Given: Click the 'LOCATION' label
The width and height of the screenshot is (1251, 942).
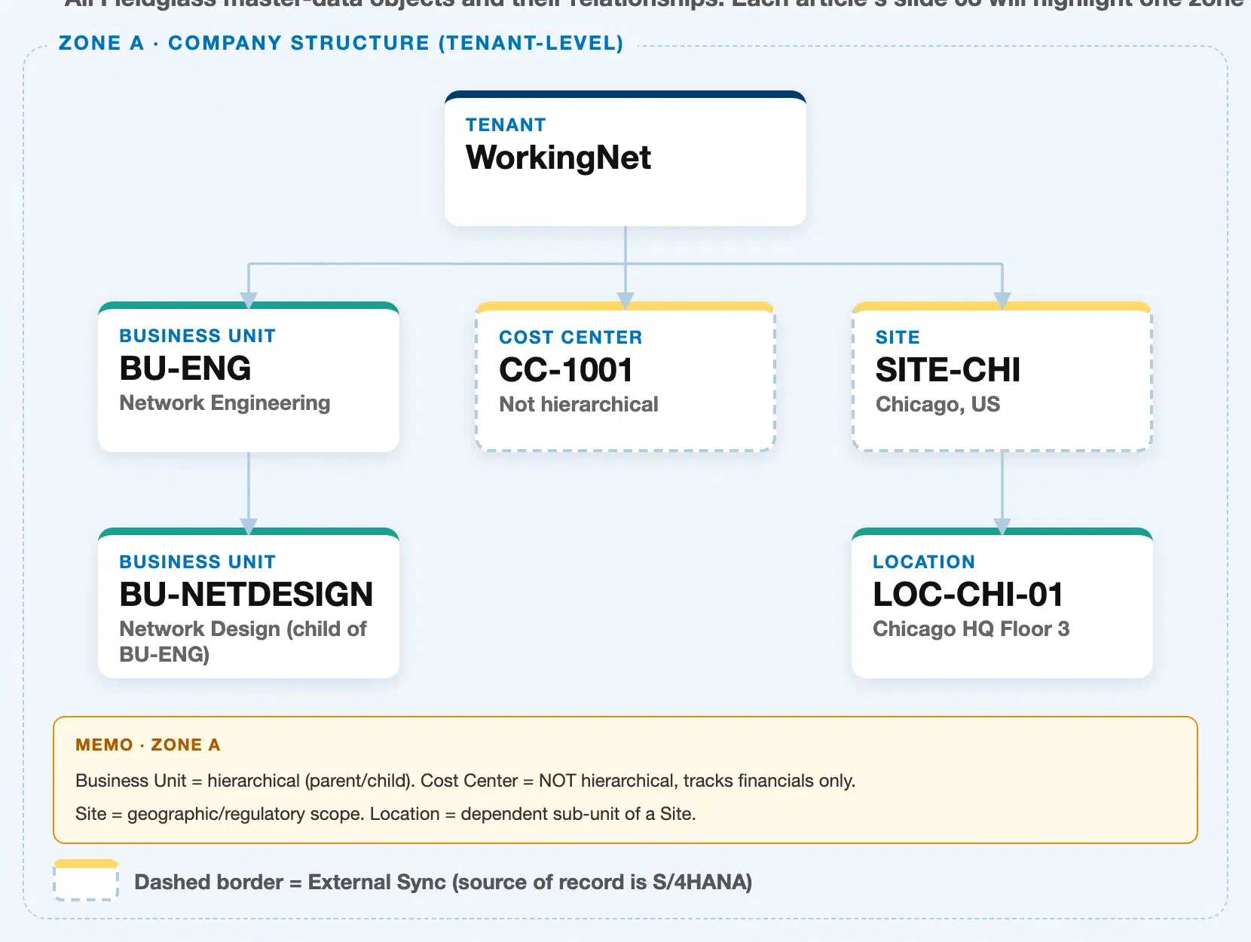Looking at the screenshot, I should click(x=924, y=562).
